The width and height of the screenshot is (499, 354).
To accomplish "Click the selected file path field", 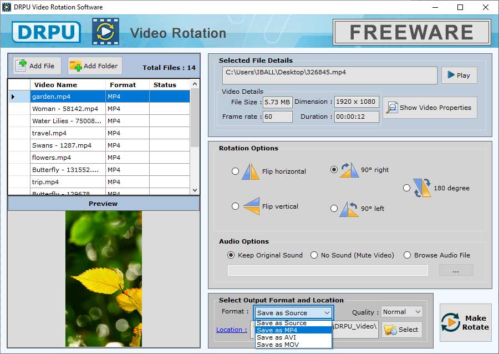I will point(330,75).
